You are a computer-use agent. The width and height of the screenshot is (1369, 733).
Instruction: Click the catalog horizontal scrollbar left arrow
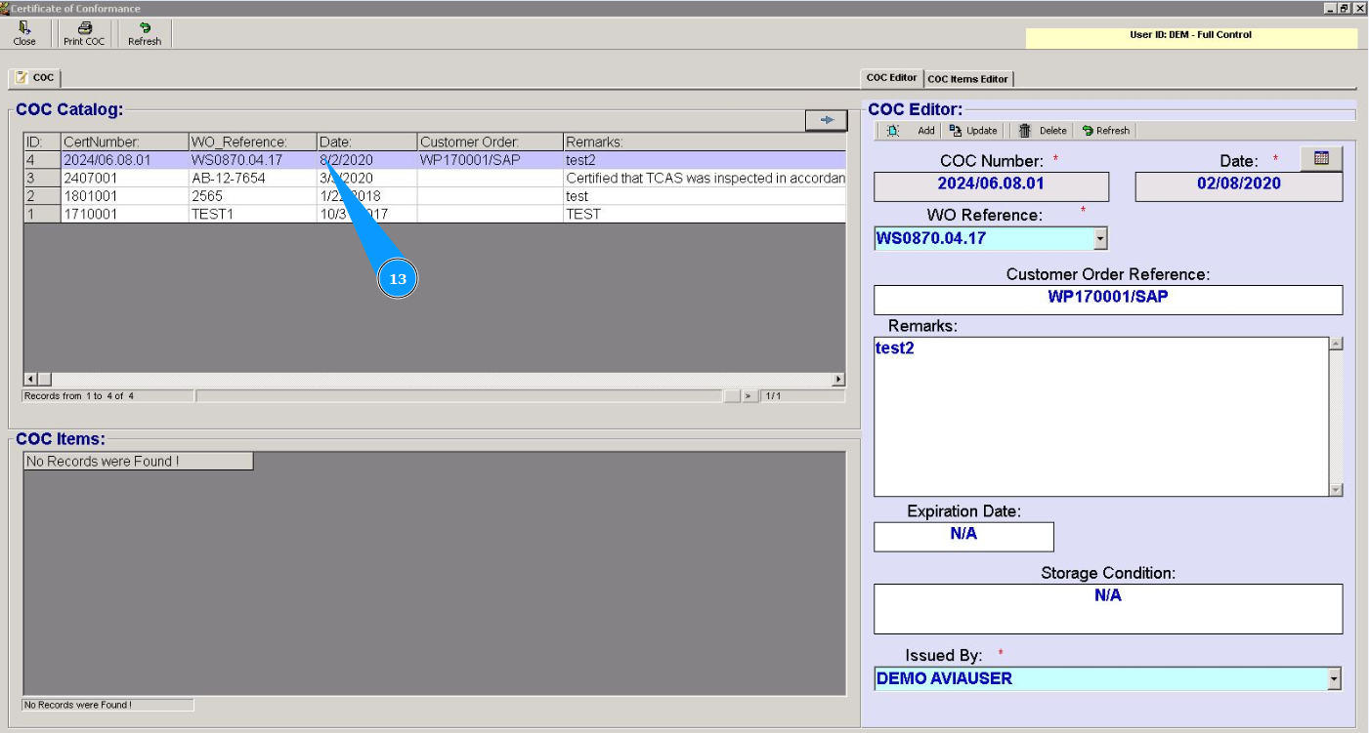coord(30,379)
